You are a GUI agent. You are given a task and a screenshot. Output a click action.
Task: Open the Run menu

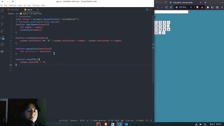(29, 5)
